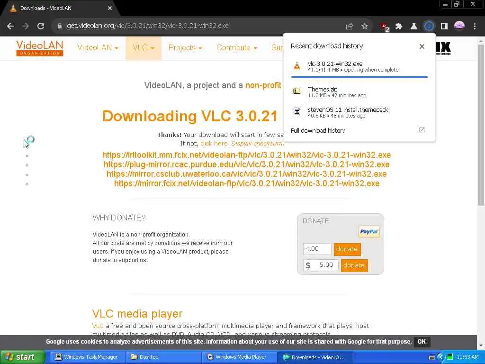This screenshot has width=485, height=364.
Task: Click the PayPal logo in Donate box
Action: coord(369,231)
